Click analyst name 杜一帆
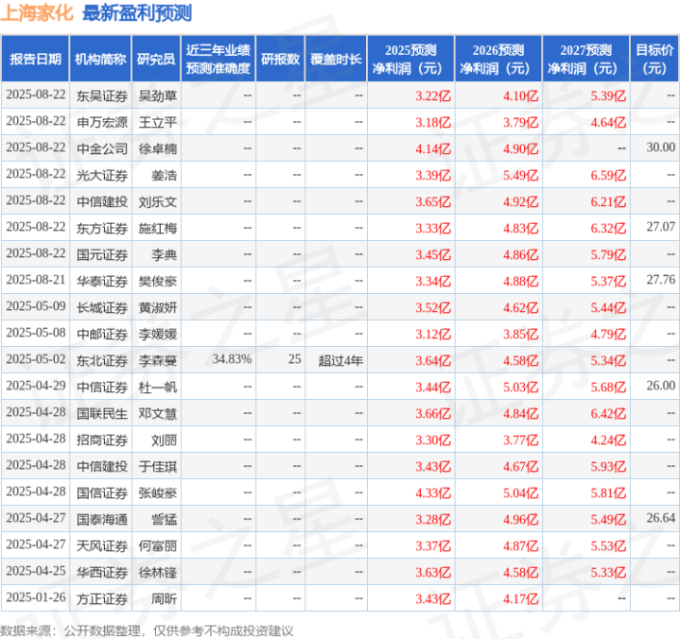680x639 pixels. [157, 387]
